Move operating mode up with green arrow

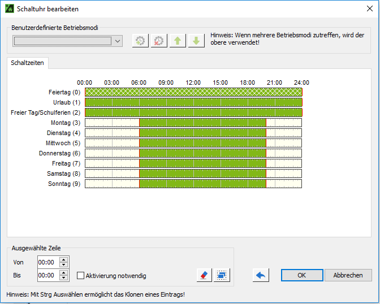(x=178, y=41)
